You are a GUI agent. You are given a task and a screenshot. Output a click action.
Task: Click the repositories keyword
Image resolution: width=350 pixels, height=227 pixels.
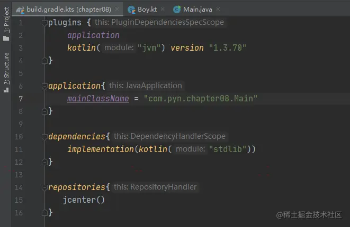77,187
